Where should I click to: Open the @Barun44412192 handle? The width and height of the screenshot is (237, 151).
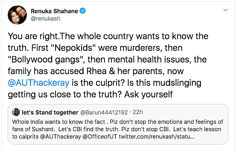(x=104, y=113)
